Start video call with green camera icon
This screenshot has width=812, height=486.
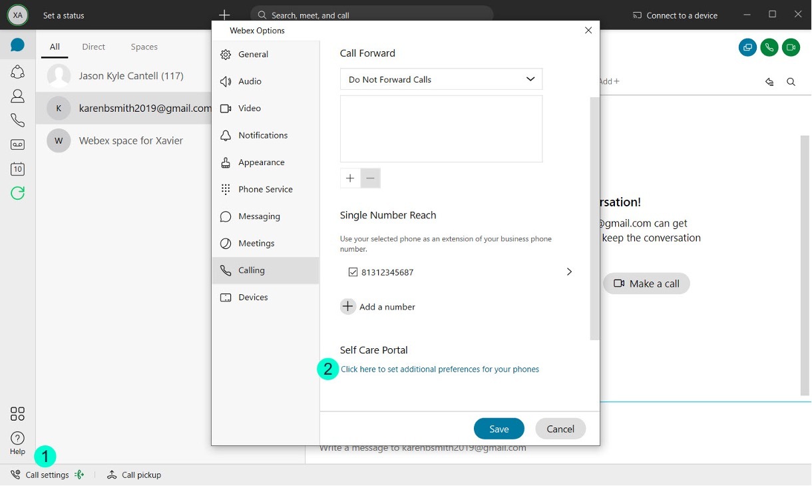point(791,47)
